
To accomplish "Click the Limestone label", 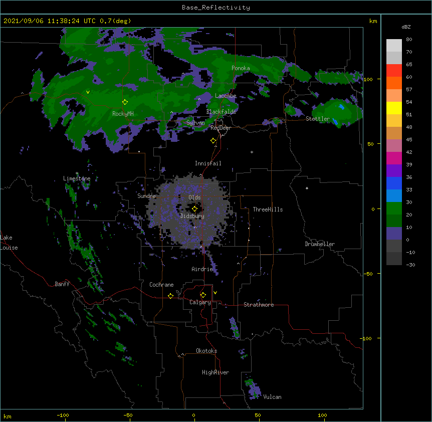I will [x=77, y=178].
